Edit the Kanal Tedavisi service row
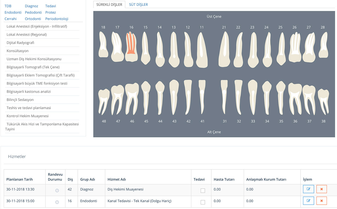This screenshot has width=337, height=209. tap(308, 201)
